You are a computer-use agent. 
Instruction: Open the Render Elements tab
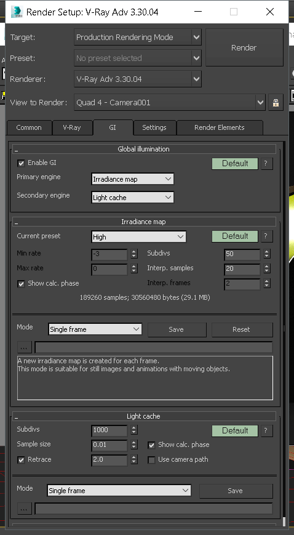tap(220, 127)
